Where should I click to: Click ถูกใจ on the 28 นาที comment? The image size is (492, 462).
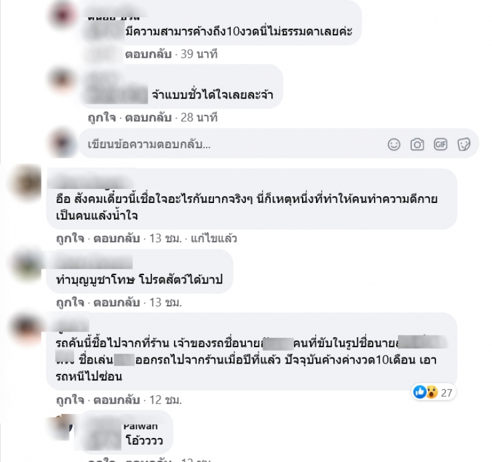coord(101,117)
